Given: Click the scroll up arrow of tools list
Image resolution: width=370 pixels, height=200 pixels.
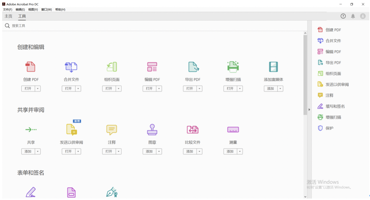Looking at the screenshot, I should pos(305,33).
